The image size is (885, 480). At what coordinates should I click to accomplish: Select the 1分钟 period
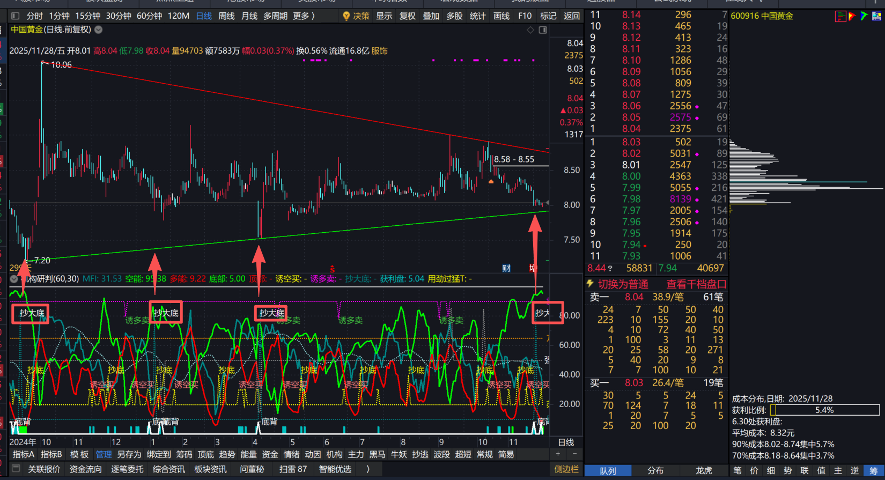(x=60, y=16)
